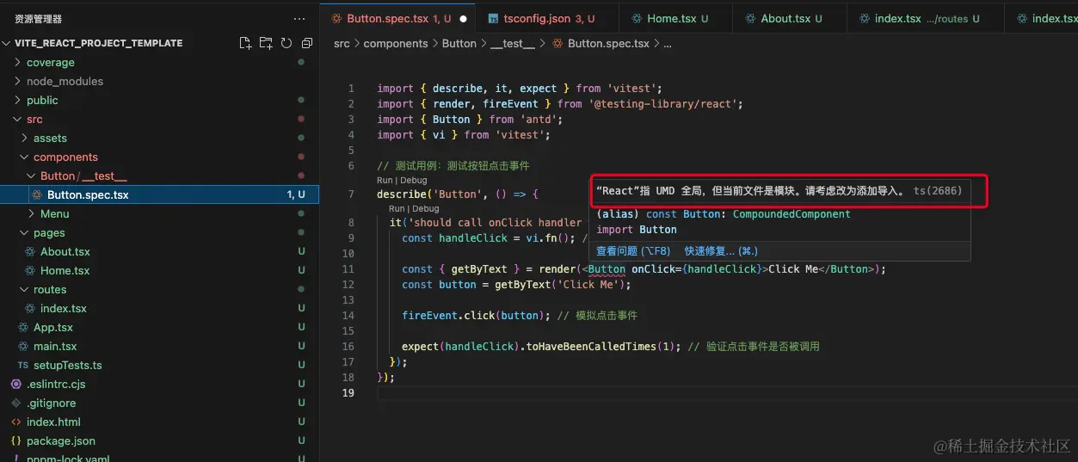The image size is (1078, 462).
Task: Open Home.tsx in the Explorer tree
Action: (x=159, y=270)
